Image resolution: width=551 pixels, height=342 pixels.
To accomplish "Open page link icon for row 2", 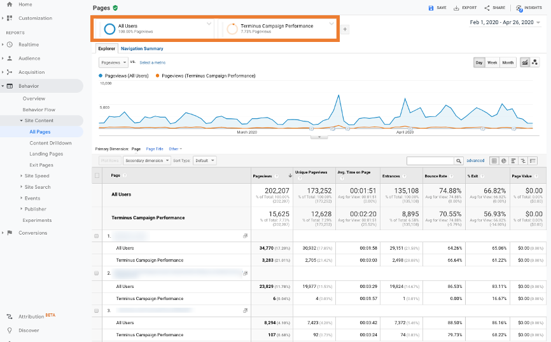I will click(246, 273).
